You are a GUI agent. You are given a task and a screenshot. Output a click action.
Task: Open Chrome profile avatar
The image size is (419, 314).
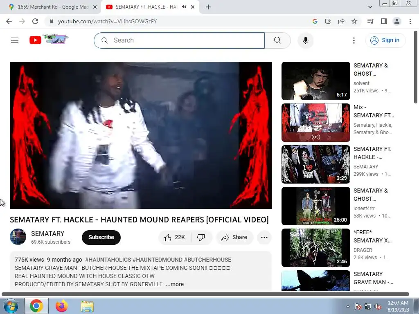pos(397,21)
